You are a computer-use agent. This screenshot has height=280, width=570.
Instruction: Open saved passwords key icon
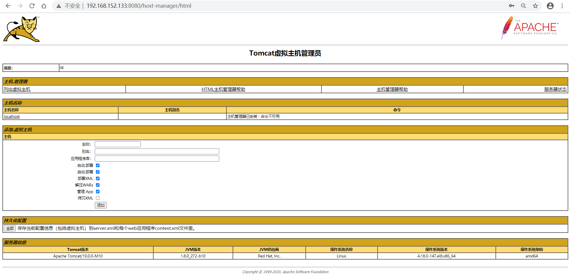pos(511,6)
